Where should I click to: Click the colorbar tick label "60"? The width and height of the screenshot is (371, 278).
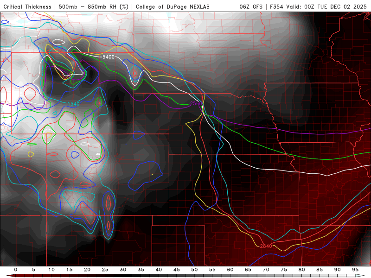point(230,270)
